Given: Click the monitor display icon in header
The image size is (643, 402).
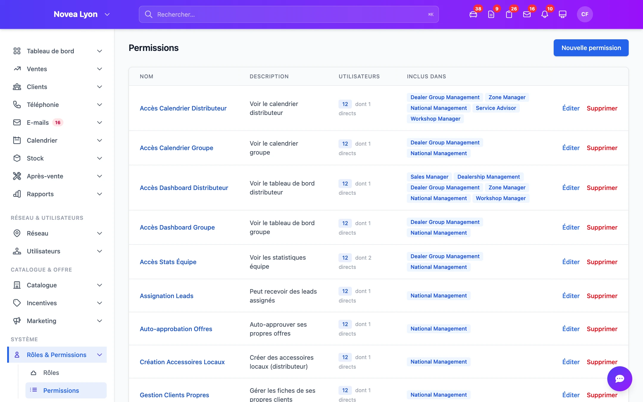Looking at the screenshot, I should click(x=563, y=14).
